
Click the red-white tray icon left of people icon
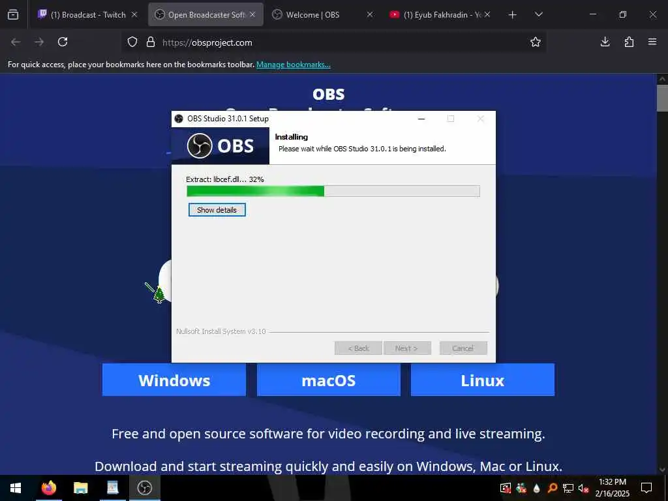coord(506,488)
